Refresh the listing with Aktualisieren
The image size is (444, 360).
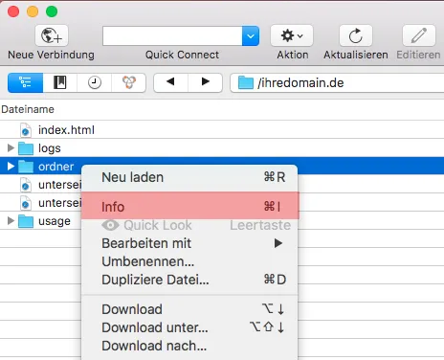[x=356, y=35]
